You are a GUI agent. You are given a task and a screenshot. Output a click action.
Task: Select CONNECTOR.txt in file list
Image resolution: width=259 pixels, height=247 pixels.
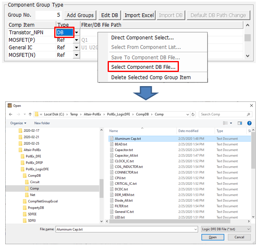pyautogui.click(x=126, y=172)
